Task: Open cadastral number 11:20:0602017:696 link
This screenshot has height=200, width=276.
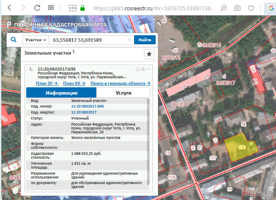Action: coord(87,106)
